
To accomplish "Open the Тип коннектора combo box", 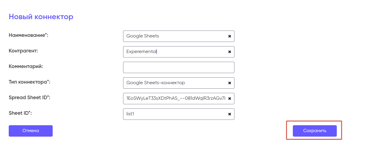I will 175,83.
